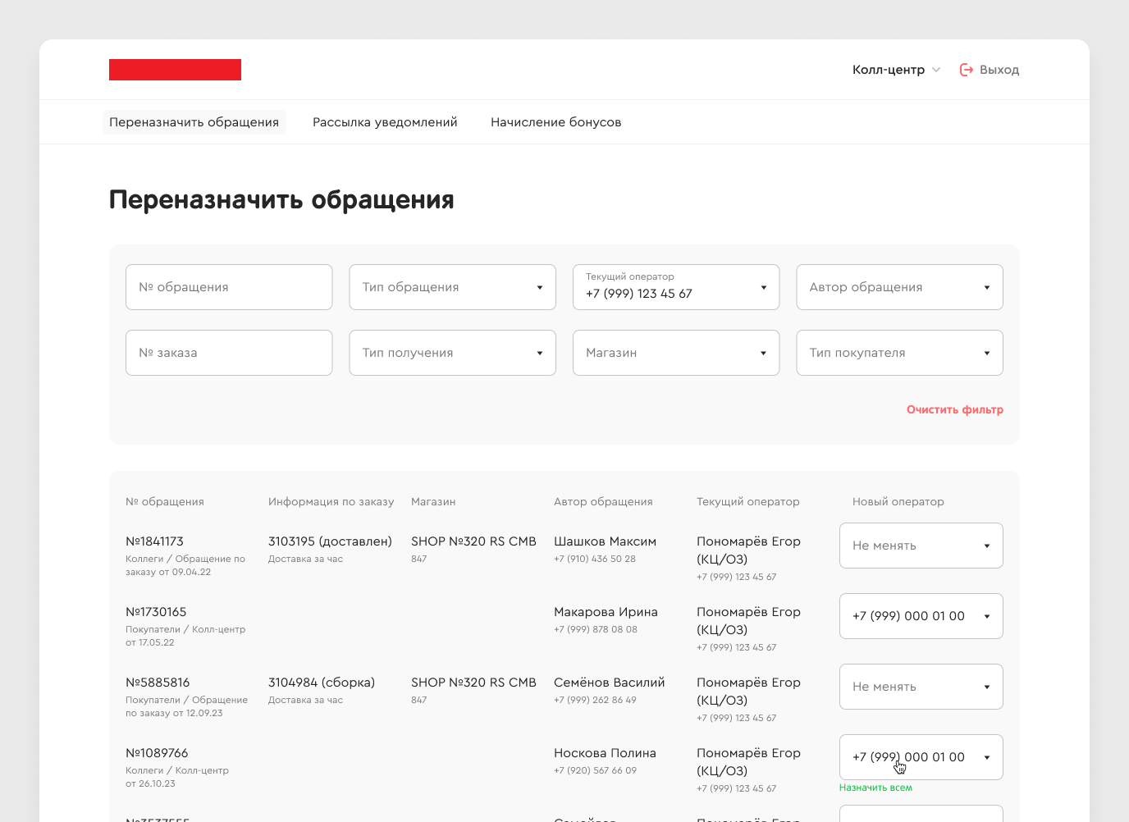Click request number №1730165
This screenshot has width=1129, height=822.
point(156,612)
